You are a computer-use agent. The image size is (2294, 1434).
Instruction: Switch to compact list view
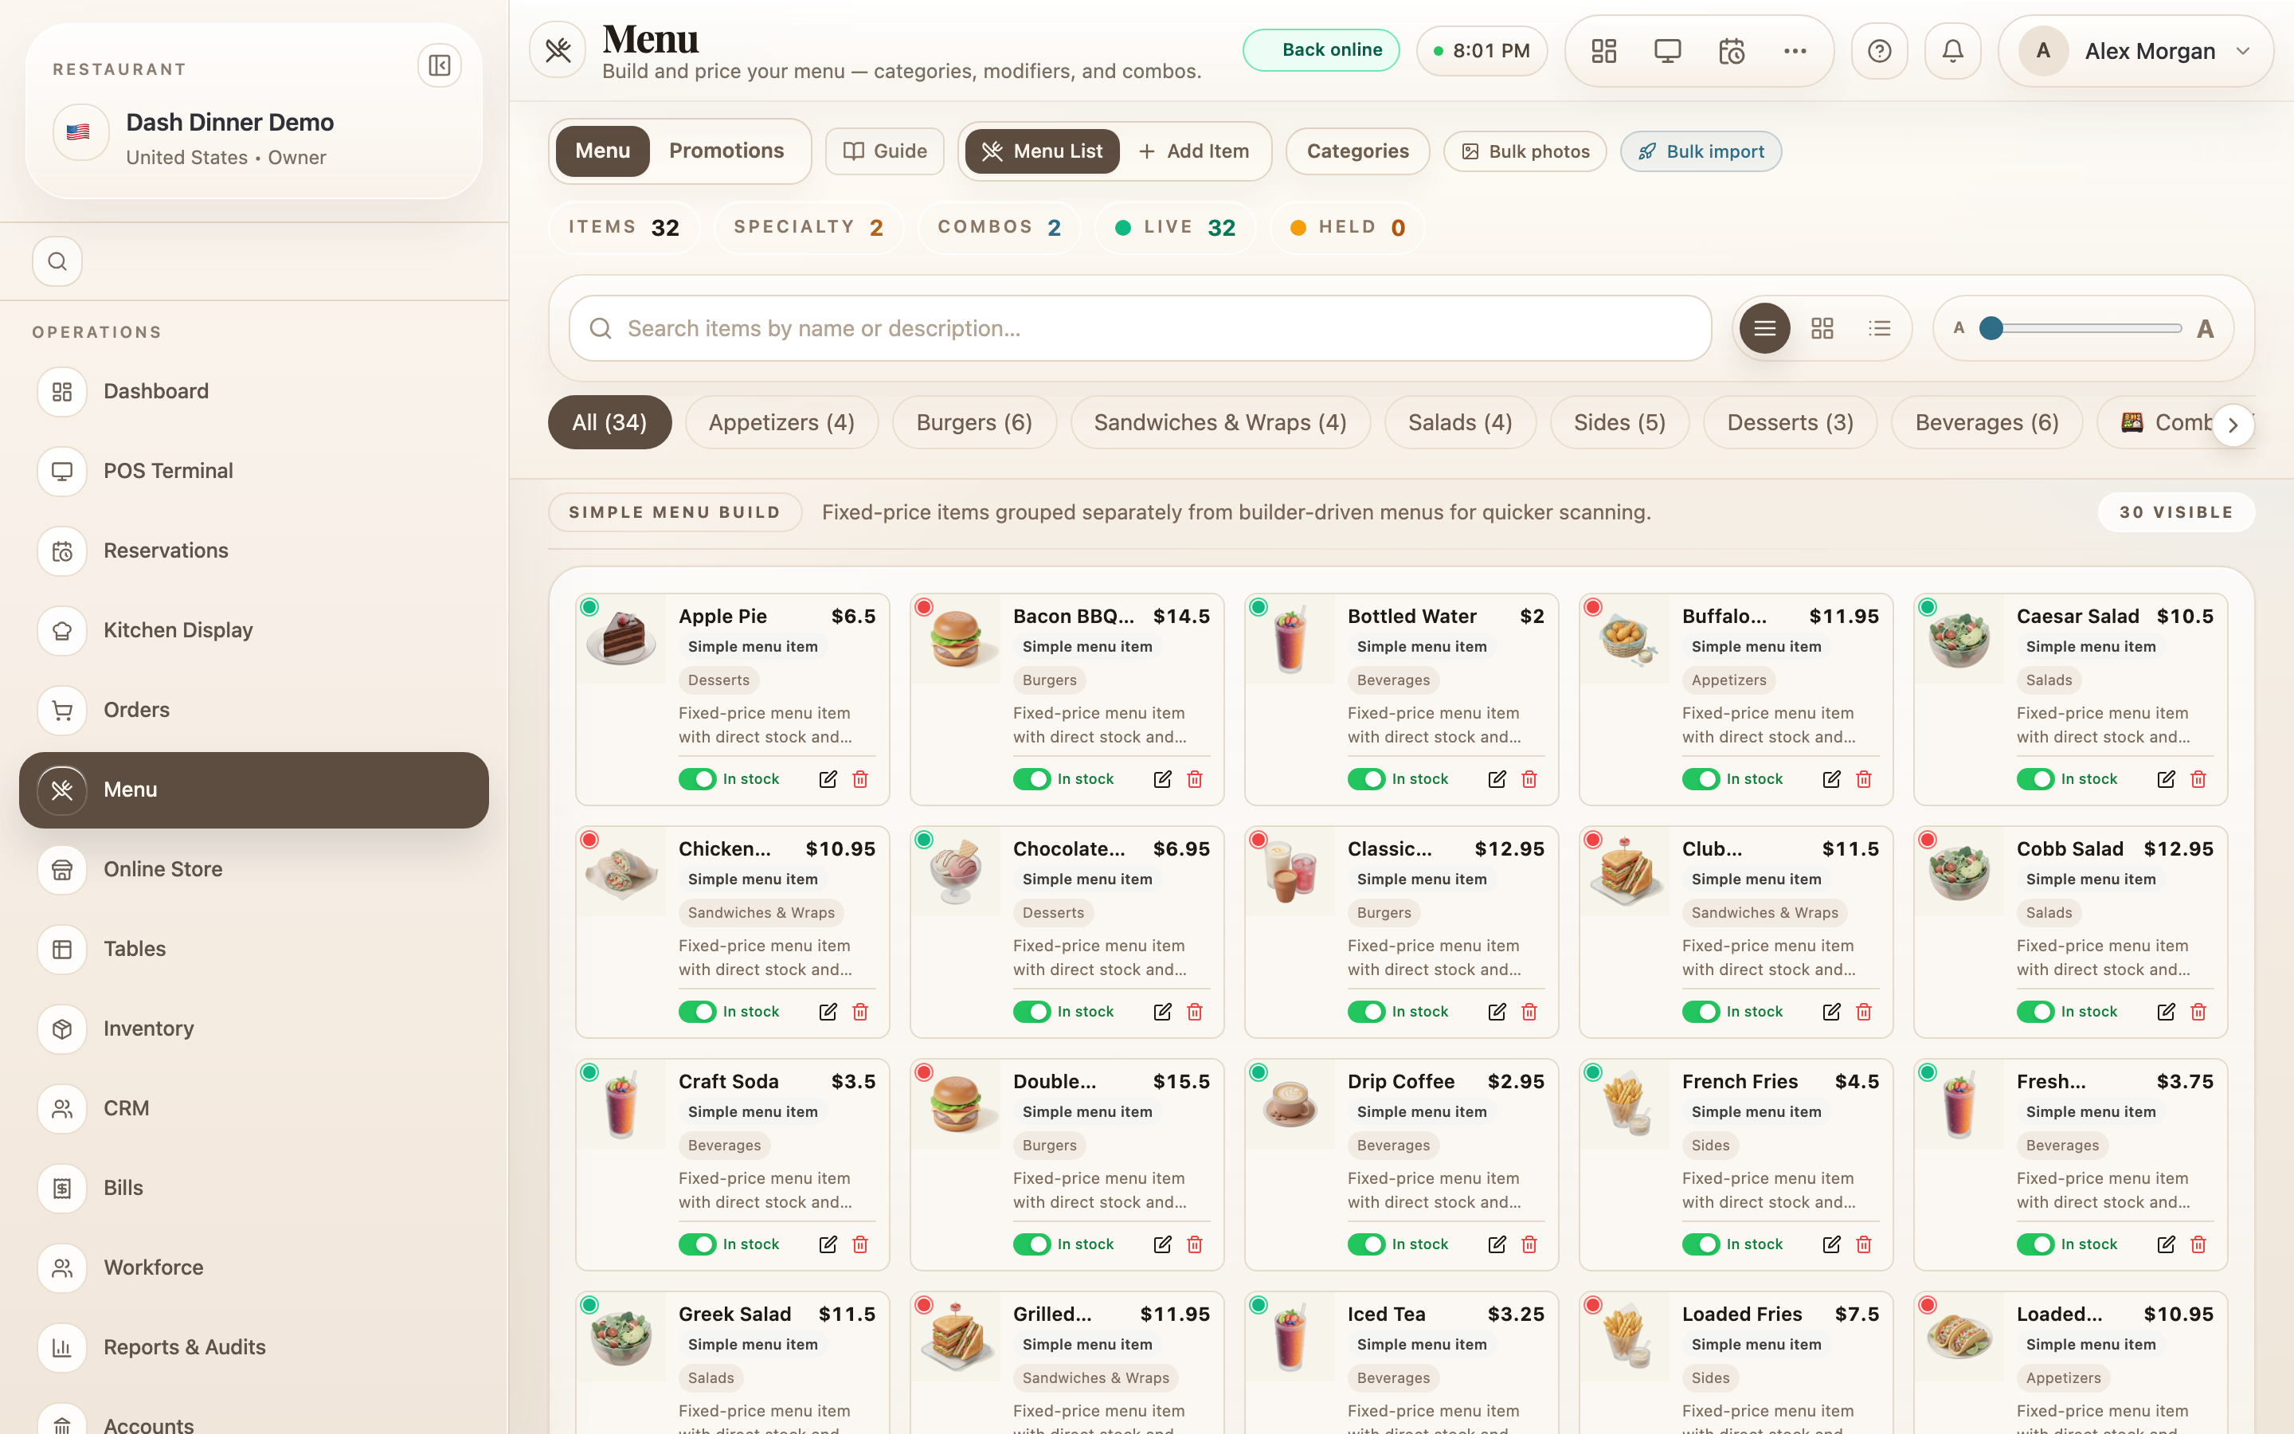1880,328
